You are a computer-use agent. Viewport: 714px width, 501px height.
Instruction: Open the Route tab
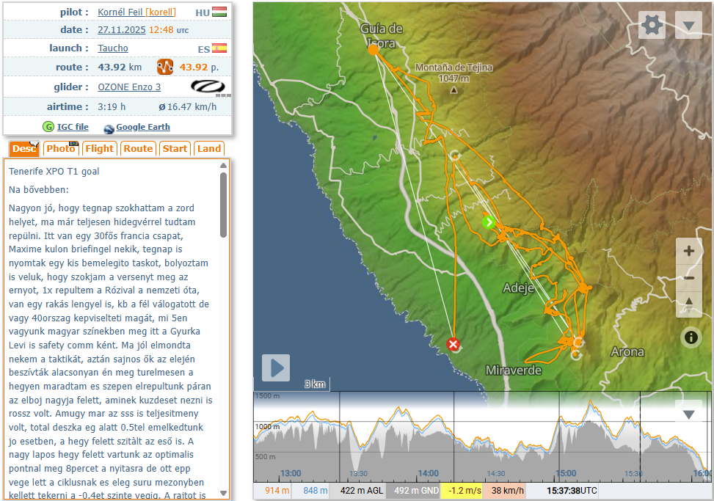point(138,148)
